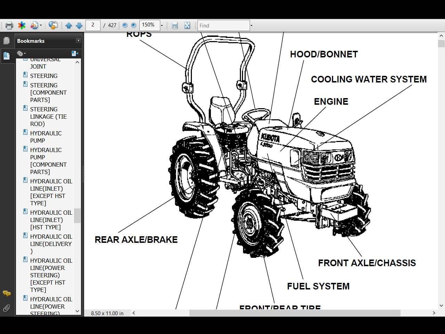Go to the previous page with up arrow
Image resolution: width=445 pixels, height=334 pixels.
point(69,25)
